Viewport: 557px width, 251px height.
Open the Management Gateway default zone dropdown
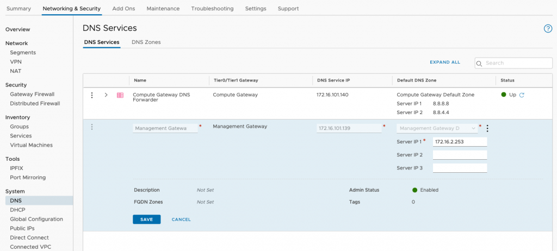437,128
